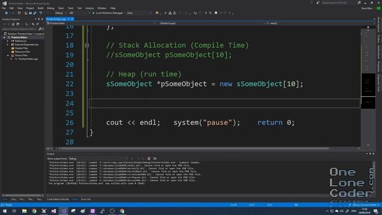Screen dimensions: 382x215
Task: Toggle word wrap in Output panel
Action: pyautogui.click(x=155, y=159)
